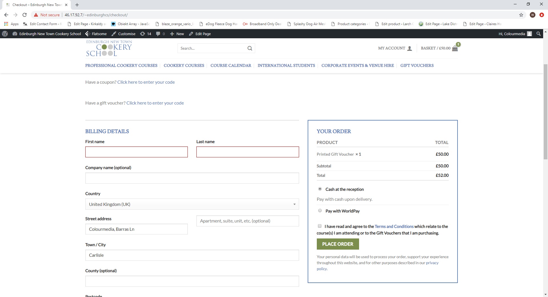Click the admin bar search icon
The height and width of the screenshot is (297, 548).
tap(538, 34)
